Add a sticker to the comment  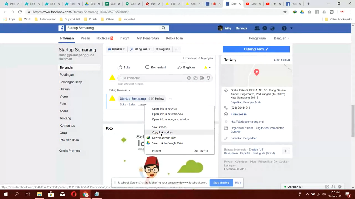[x=208, y=78]
